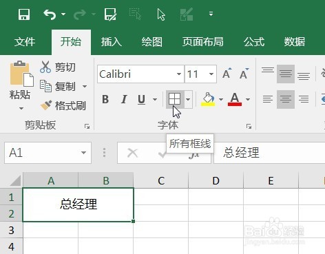The width and height of the screenshot is (325, 254).
Task: Click formula bar containing 总经理
Action: (269, 153)
